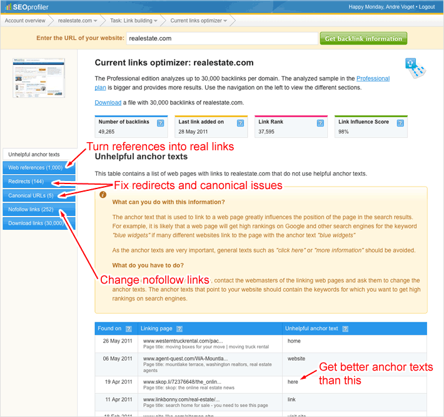This screenshot has height=417, width=444.
Task: Click help icon in Link Influence Score box
Action: pyautogui.click(x=400, y=123)
